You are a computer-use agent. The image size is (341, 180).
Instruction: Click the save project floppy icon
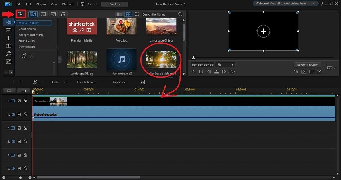(82, 4)
